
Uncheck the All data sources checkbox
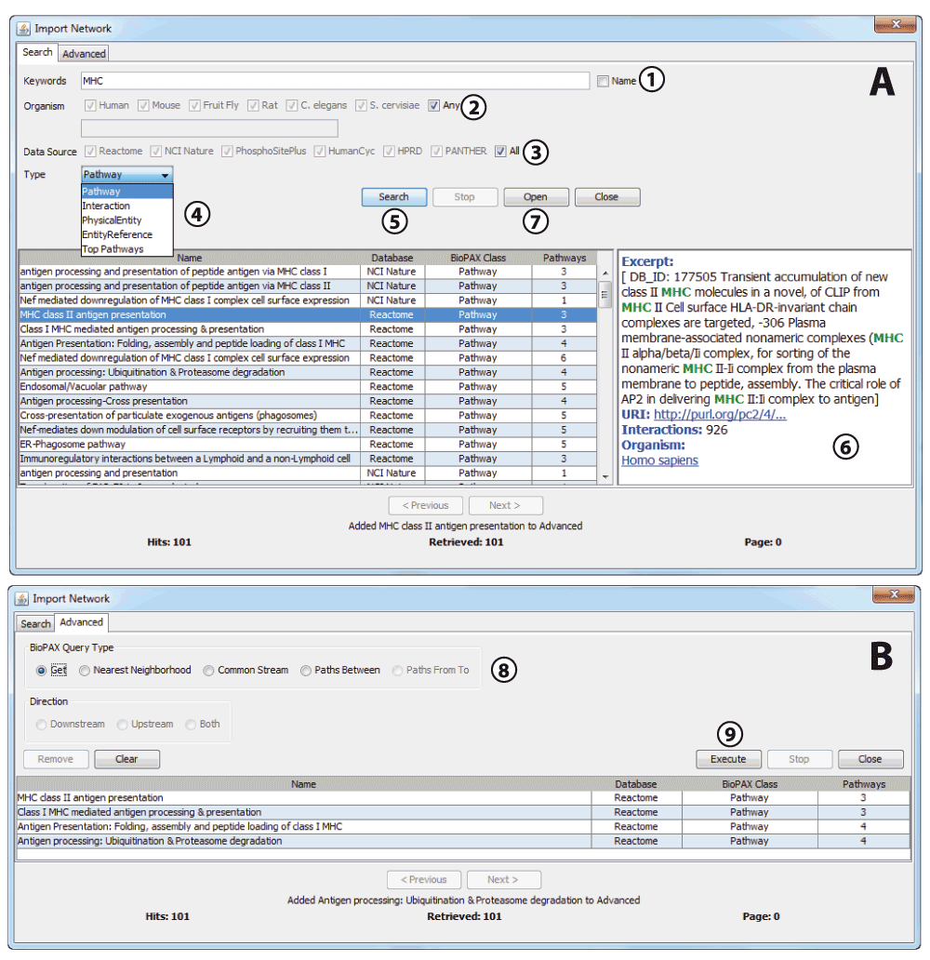point(501,152)
